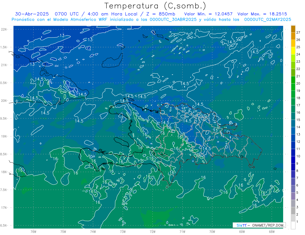Click the dark blue colorbar segment between 8 and 9
The image size is (305, 235).
point(293,167)
